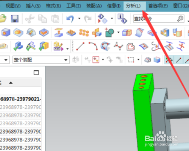Click the mirror feature icon (orange plane, blue block)
Image resolution: width=189 pixels, height=151 pixels.
tap(97, 32)
